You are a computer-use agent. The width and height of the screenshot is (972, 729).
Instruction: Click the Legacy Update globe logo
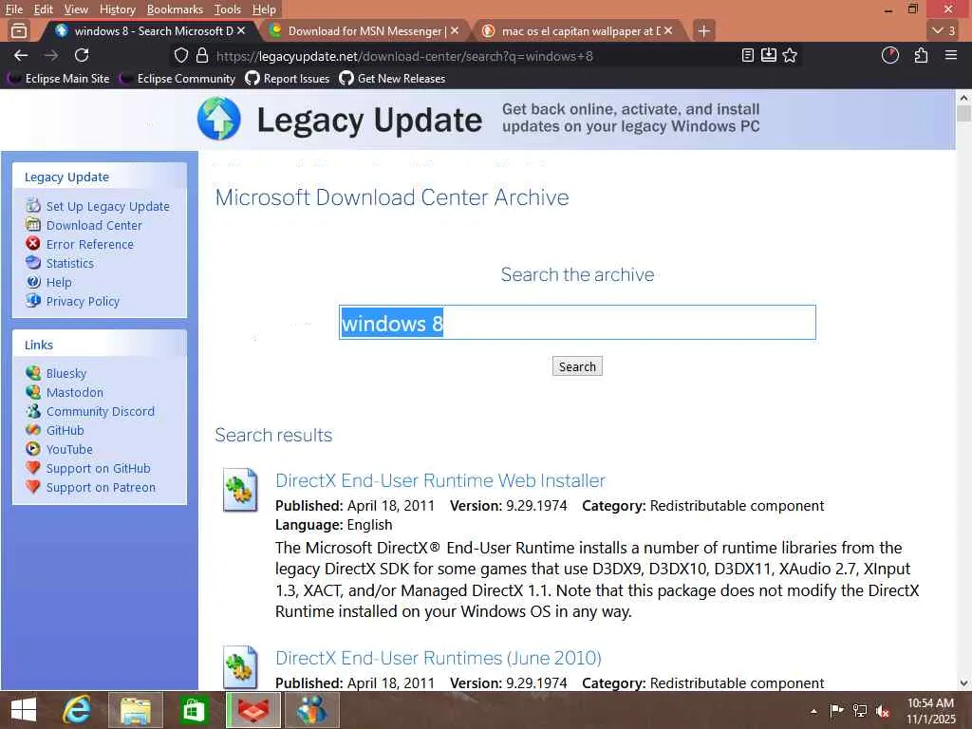click(219, 119)
